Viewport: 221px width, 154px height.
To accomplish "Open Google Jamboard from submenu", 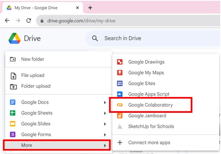I will click(x=166, y=115).
